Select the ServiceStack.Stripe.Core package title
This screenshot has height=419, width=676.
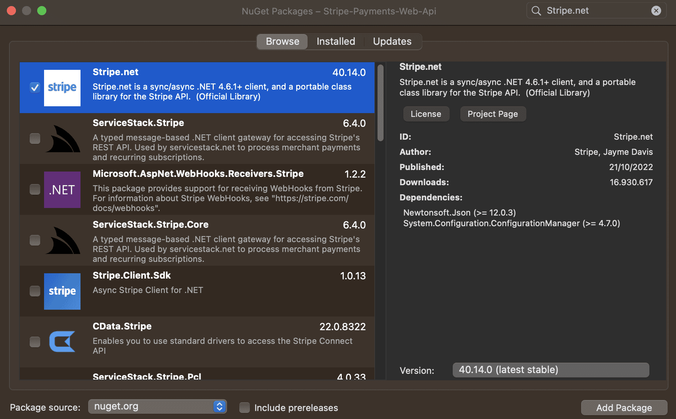[151, 225]
